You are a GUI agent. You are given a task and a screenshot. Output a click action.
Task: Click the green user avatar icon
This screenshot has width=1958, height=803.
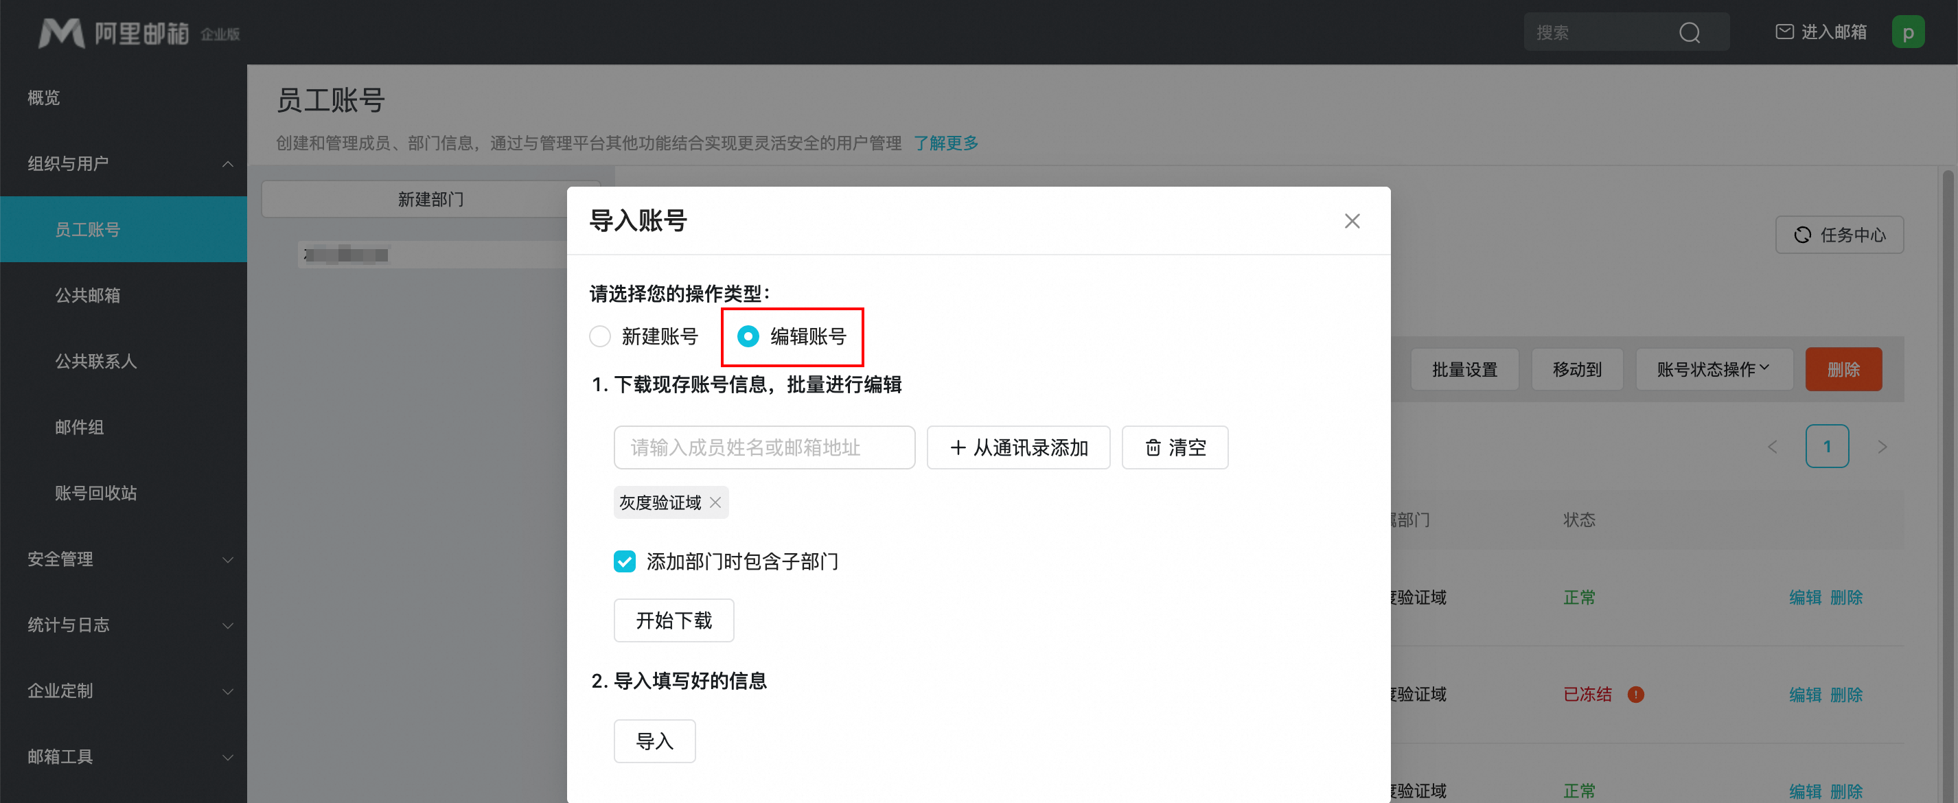tap(1908, 33)
